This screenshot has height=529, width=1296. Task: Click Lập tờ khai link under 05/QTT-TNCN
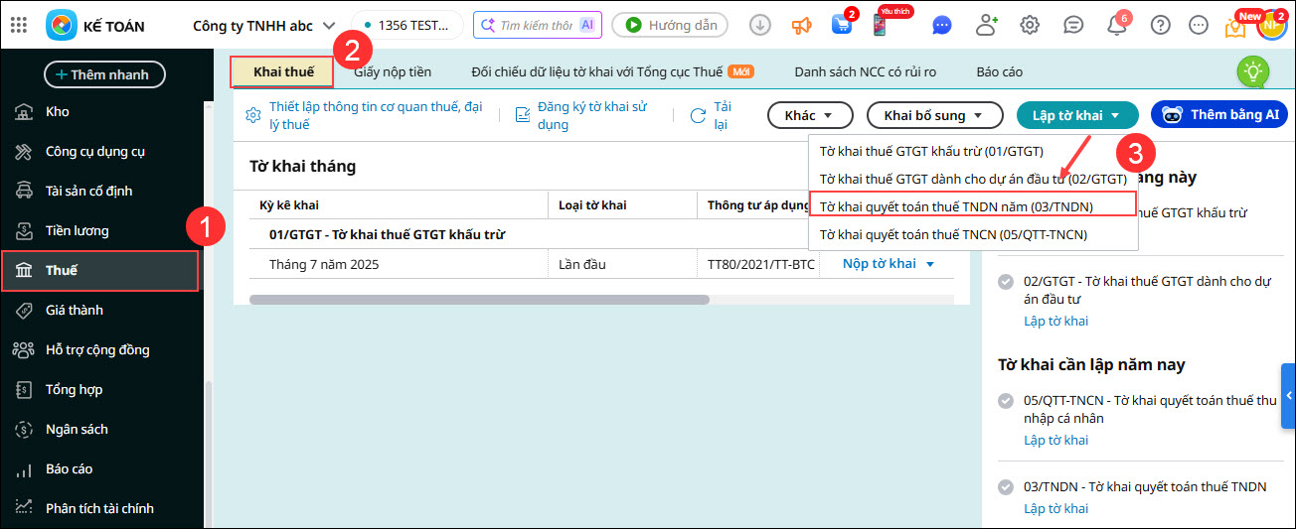tap(1055, 440)
